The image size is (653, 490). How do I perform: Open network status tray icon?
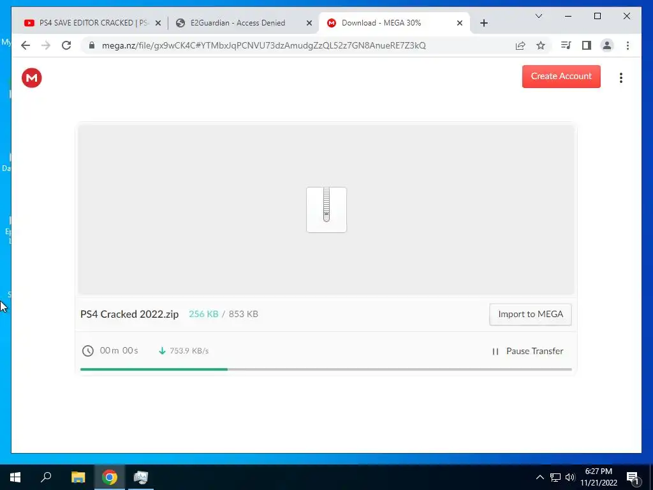[555, 477]
